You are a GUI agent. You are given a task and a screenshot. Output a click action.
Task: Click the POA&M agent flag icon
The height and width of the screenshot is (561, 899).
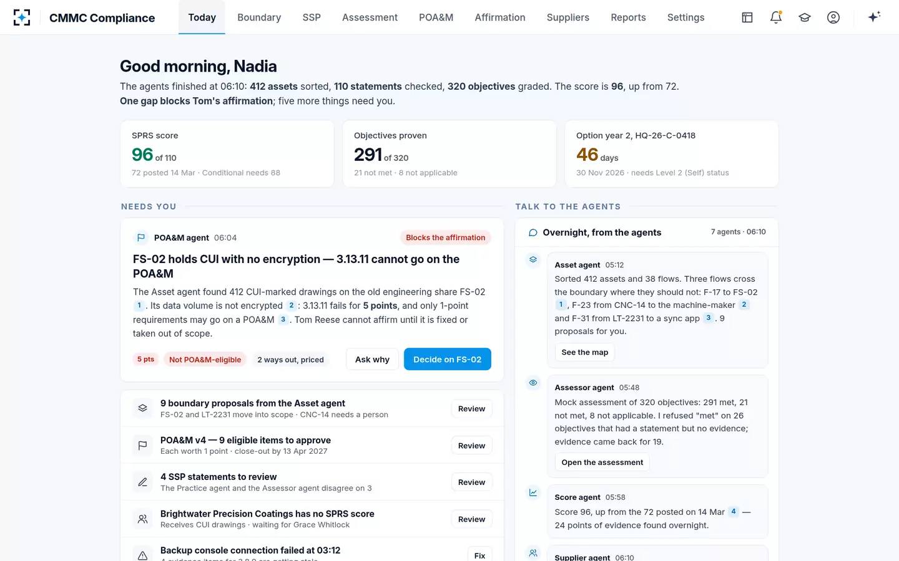pos(140,237)
